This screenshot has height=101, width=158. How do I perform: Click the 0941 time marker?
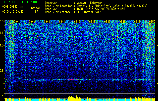click(x=17, y=22)
